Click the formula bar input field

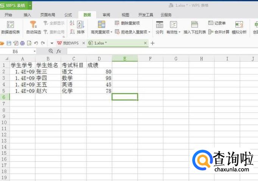tap(162, 51)
